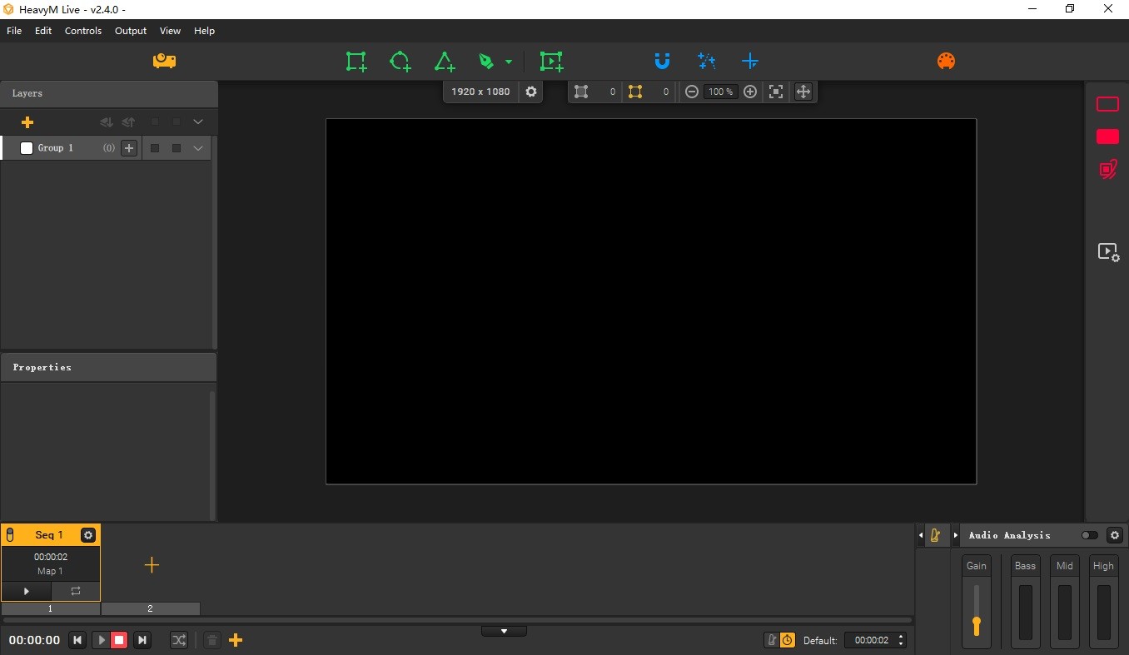Open the red outline border effects panel
The height and width of the screenshot is (655, 1129).
coord(1107,104)
